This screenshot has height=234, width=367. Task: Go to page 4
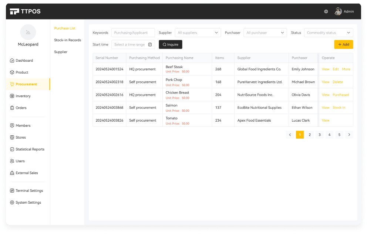(x=329, y=135)
